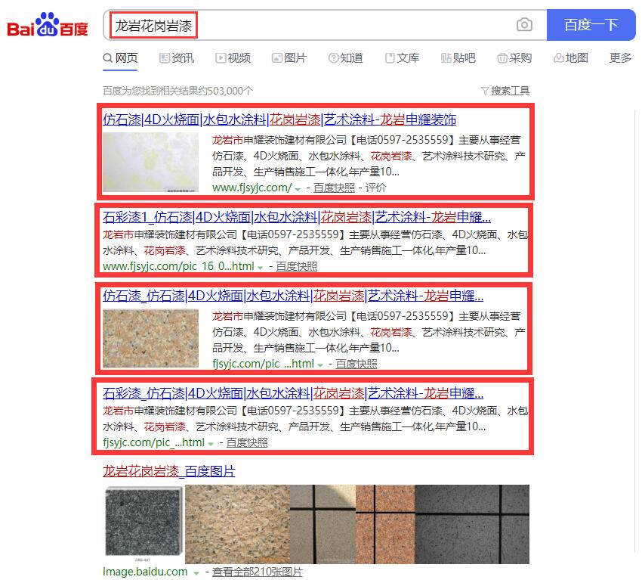Screen dimensions: 642x580
Task: Open www.fjsyjc.com/pic 16 0...html URL
Action: 178,266
